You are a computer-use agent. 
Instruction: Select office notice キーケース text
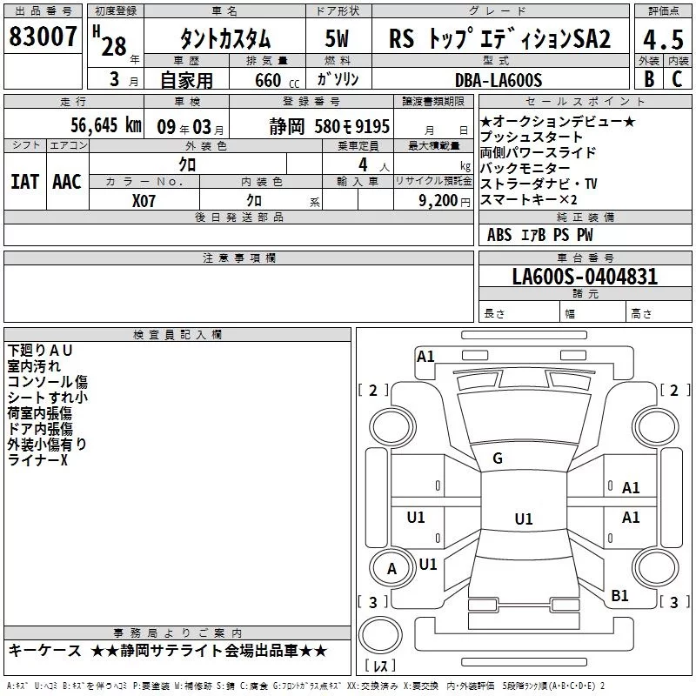[x=45, y=651]
